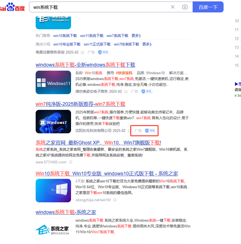Click the xitongzhijia.net/win10/ URL text
Screen dimensions: 241x244
(x=93, y=200)
